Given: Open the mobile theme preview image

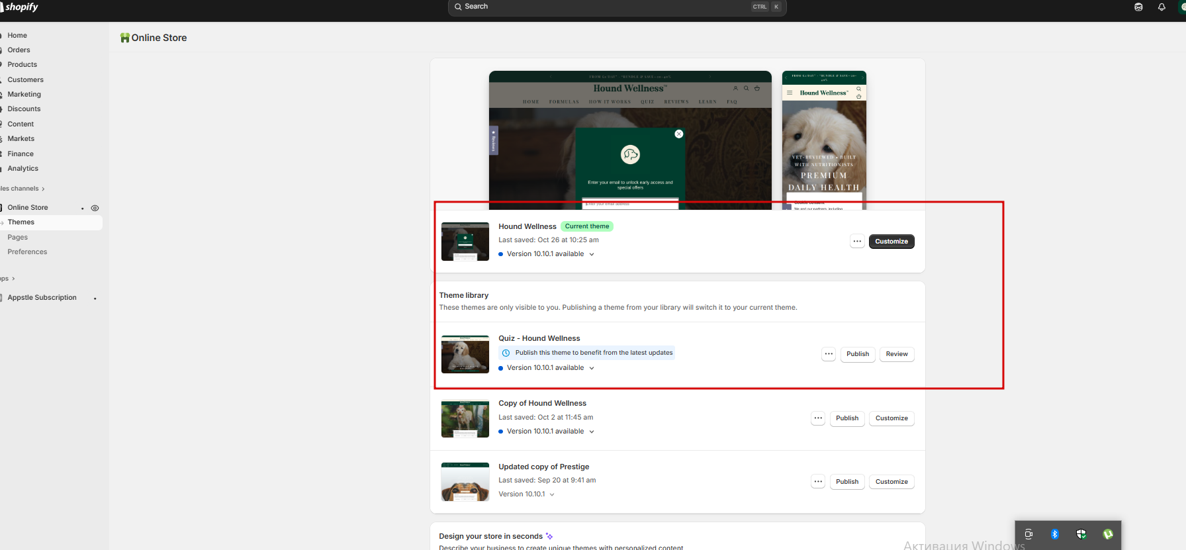Looking at the screenshot, I should (824, 140).
